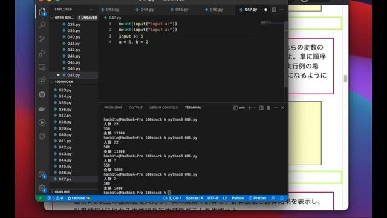Open 041.py in Open Editors list
Viewport: 387px width, 218px height.
74,44
